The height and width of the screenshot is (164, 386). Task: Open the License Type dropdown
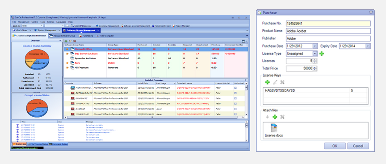(x=315, y=53)
